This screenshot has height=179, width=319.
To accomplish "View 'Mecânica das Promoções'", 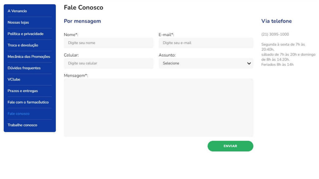I will point(29,57).
